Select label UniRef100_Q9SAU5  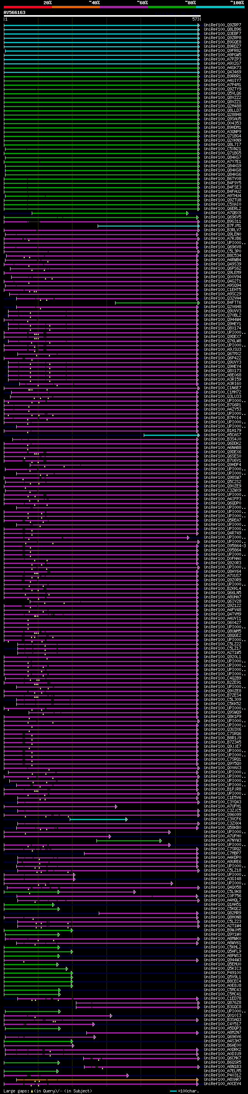(222, 119)
